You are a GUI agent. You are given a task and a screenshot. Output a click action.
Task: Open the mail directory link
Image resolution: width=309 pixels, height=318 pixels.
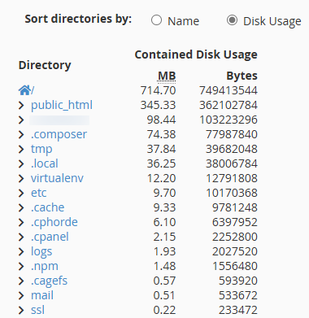tap(42, 295)
